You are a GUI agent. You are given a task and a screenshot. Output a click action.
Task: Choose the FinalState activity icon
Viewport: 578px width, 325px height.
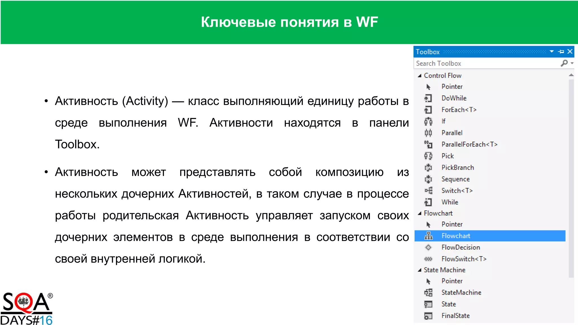tap(428, 316)
